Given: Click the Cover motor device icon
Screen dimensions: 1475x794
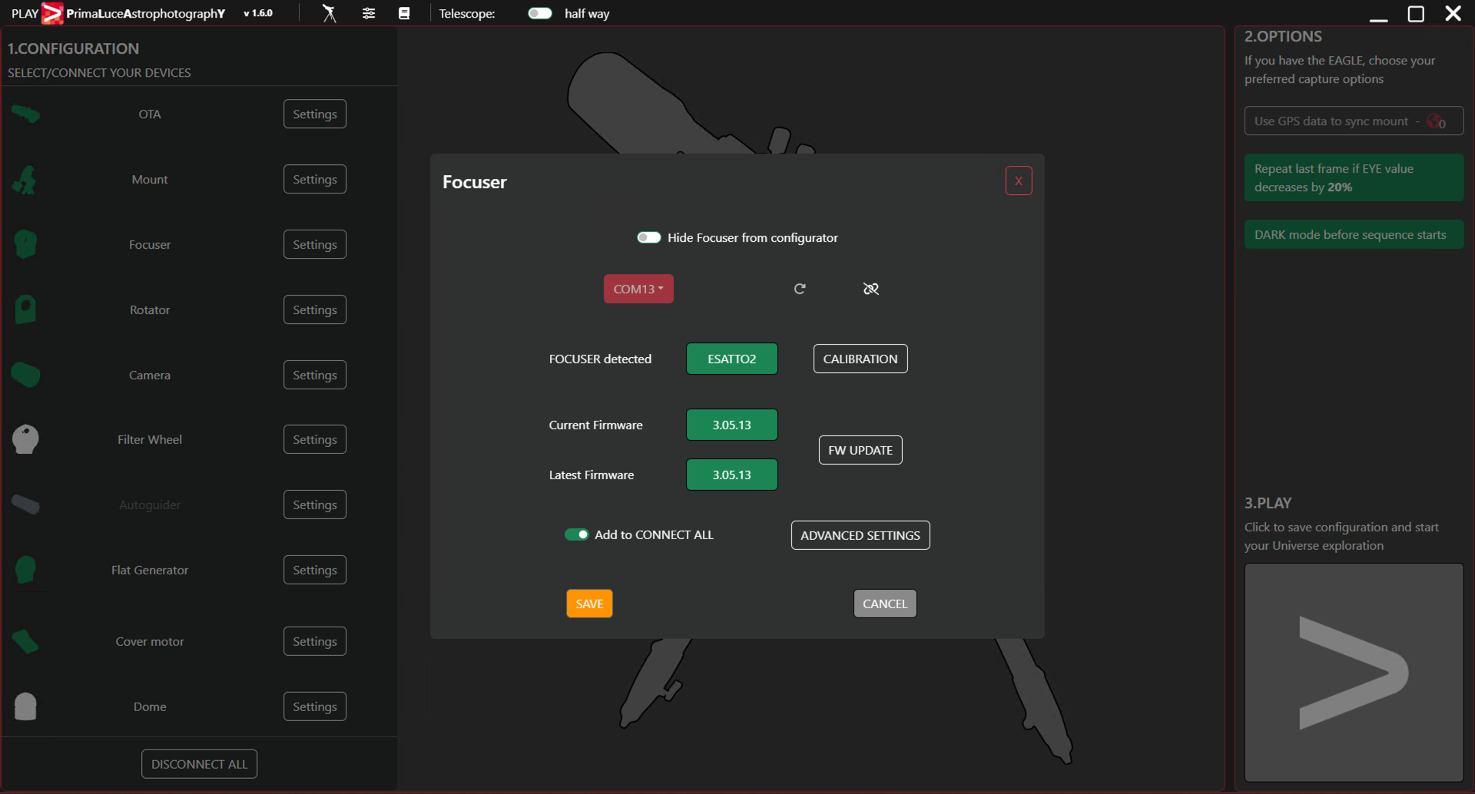Looking at the screenshot, I should tap(25, 641).
